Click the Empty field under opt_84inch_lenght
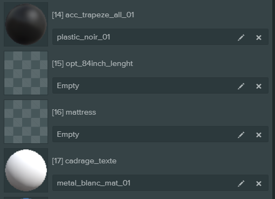The width and height of the screenshot is (275, 199). 160,85
